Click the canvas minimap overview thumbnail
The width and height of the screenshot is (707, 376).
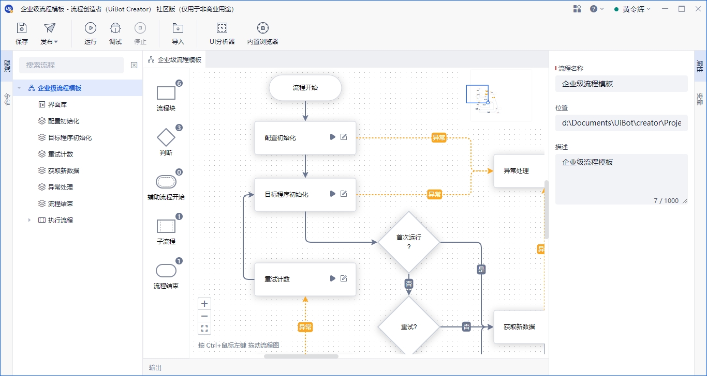pos(501,97)
